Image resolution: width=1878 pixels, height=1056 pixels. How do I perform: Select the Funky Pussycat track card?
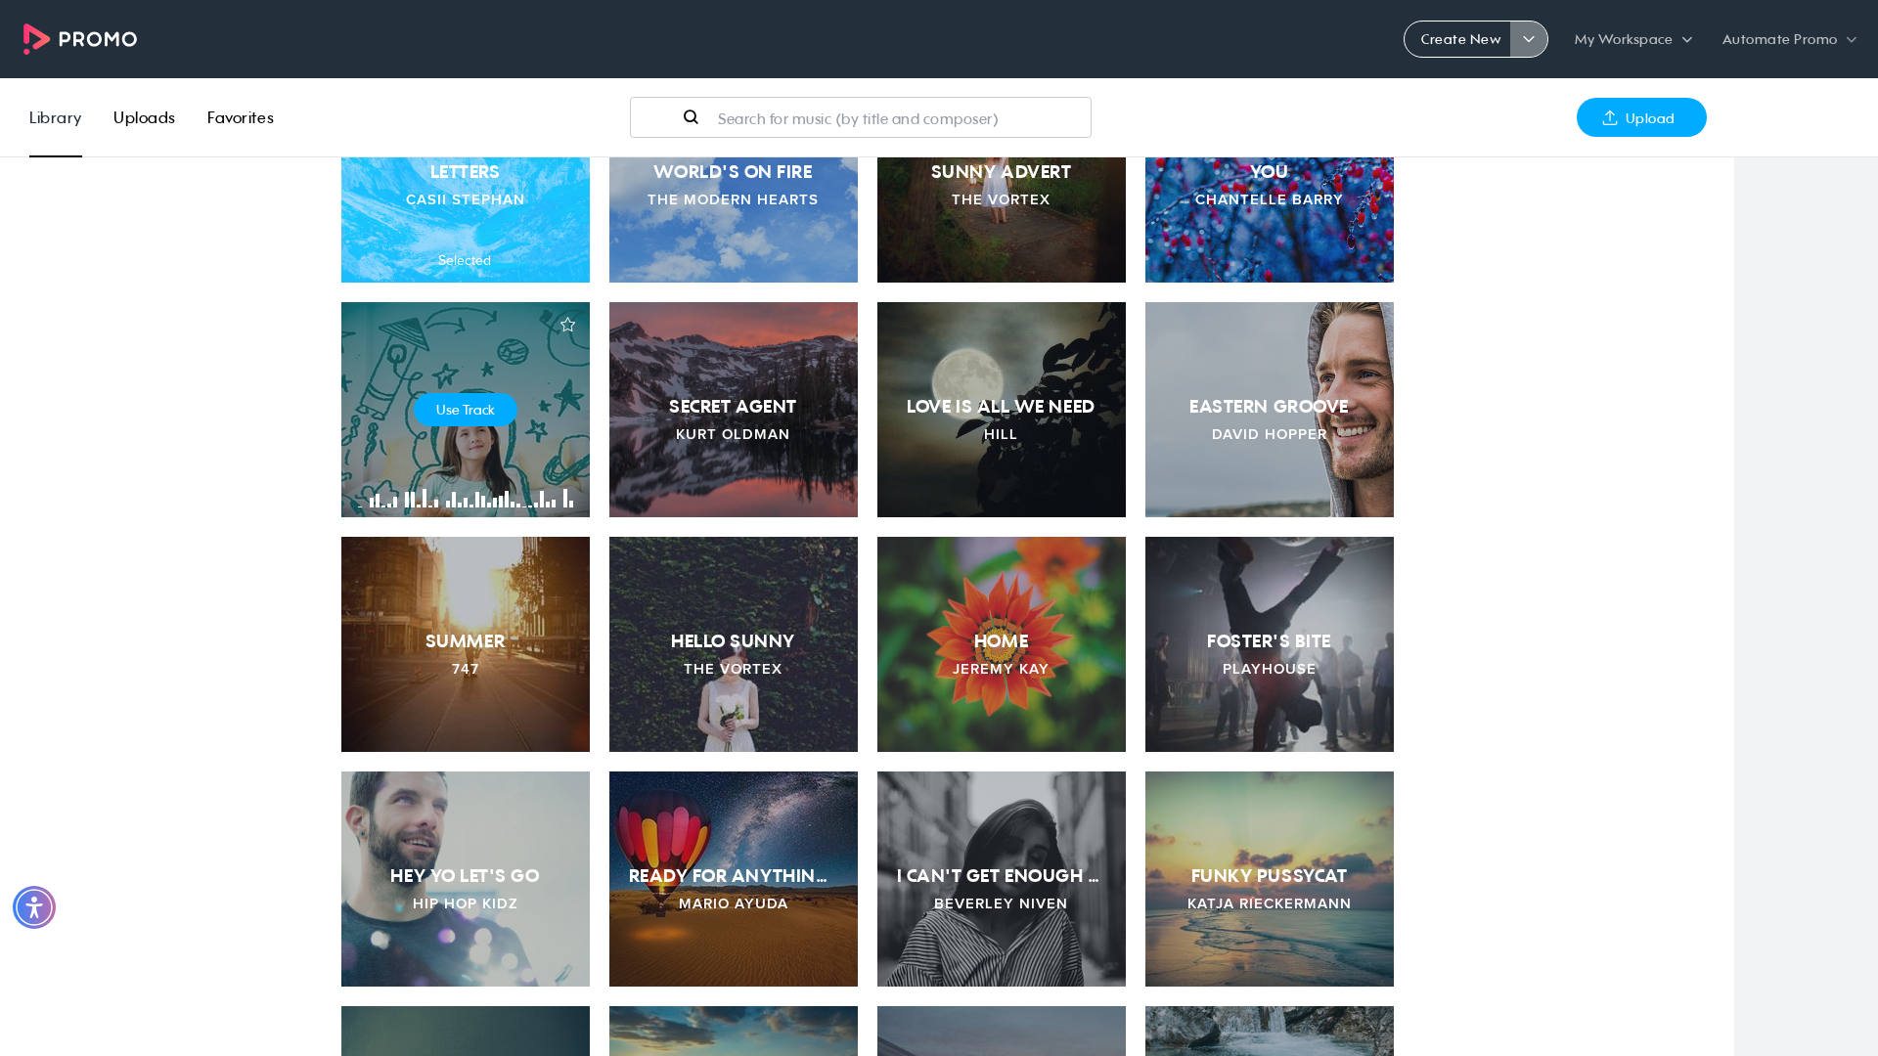(1270, 879)
